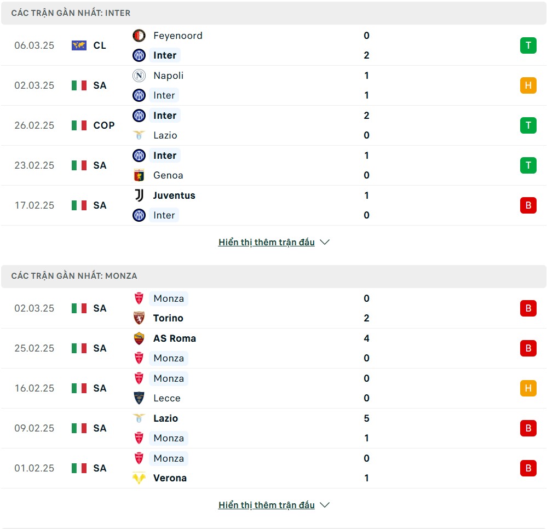Screen dimensions: 547x529
Task: Click the Juventus club logo
Action: pyautogui.click(x=139, y=196)
